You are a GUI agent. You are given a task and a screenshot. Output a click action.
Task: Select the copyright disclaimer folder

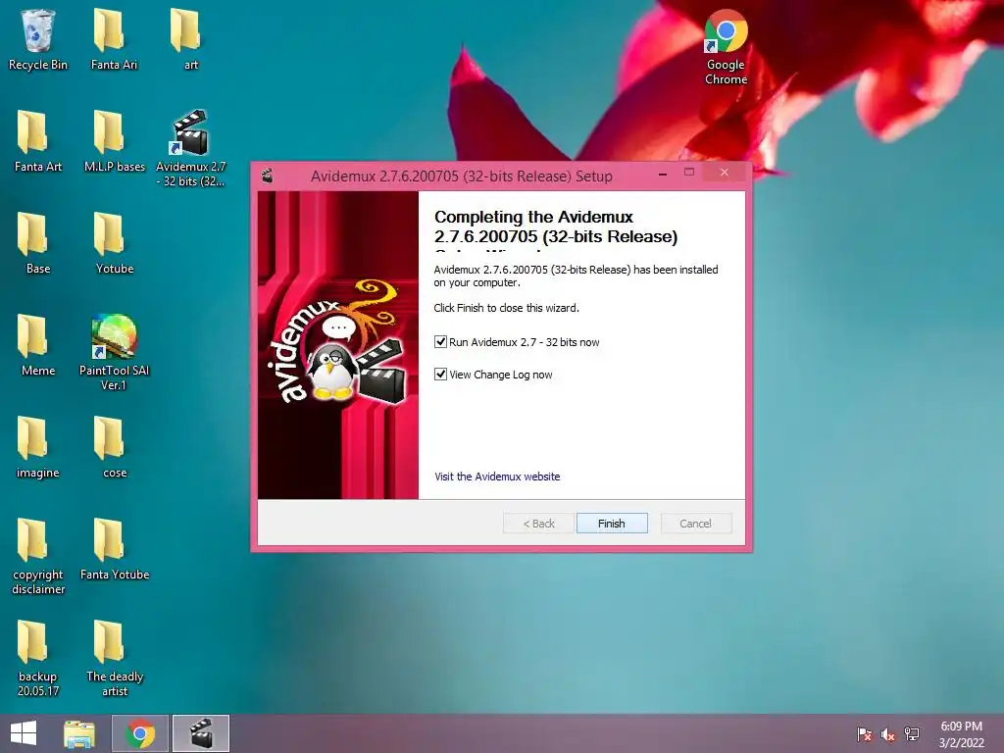pos(38,556)
